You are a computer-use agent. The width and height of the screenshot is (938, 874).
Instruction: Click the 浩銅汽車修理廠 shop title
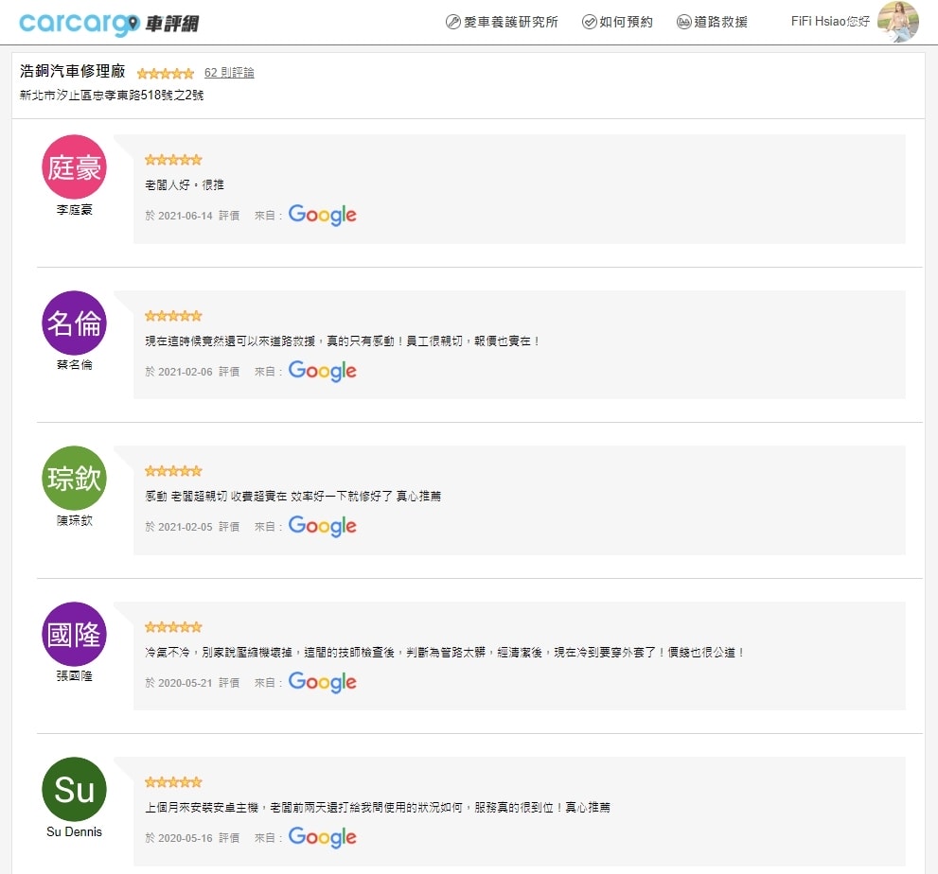[73, 72]
